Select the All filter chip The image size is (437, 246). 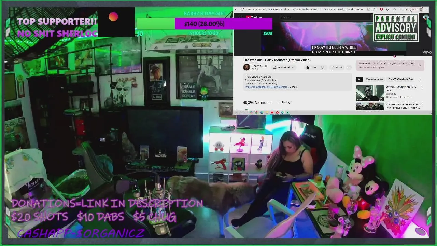(359, 79)
